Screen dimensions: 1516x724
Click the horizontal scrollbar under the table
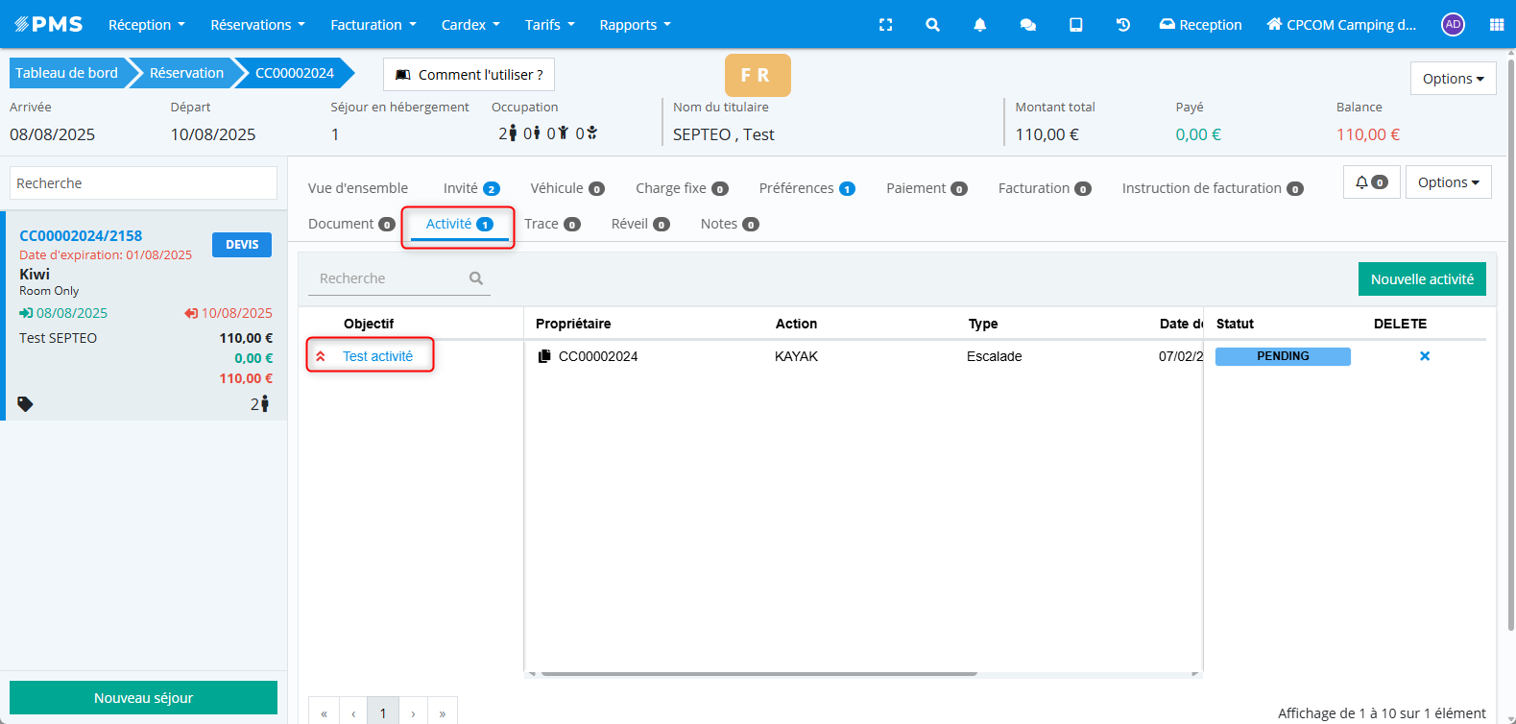tap(758, 674)
